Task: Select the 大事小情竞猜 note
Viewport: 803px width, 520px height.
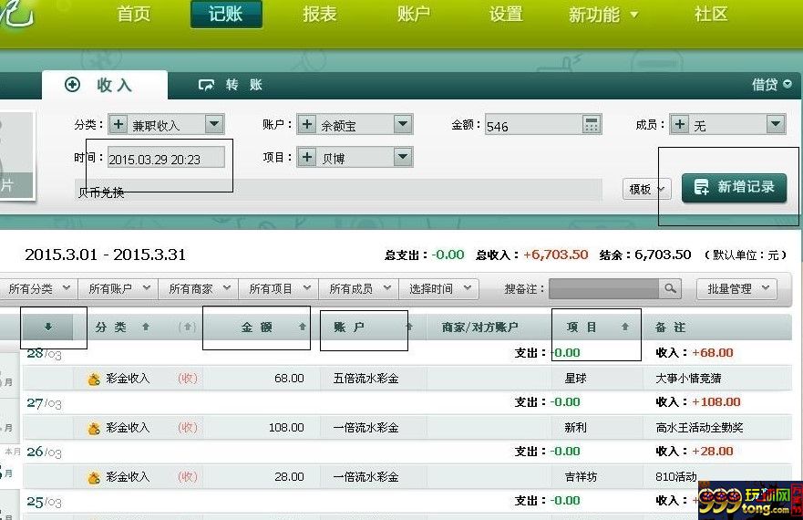Action: [688, 379]
